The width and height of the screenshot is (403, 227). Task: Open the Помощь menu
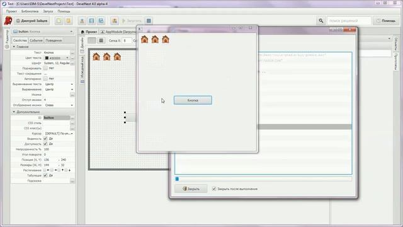(64, 11)
